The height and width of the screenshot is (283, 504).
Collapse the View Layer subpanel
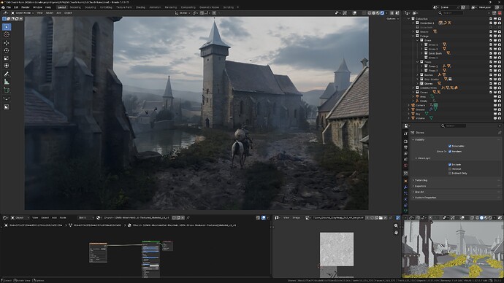click(416, 158)
